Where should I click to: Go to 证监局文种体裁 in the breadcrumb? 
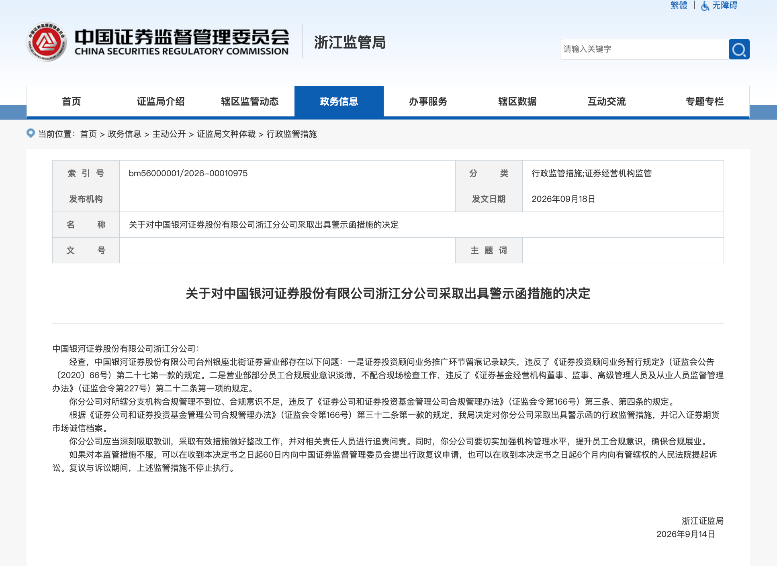(226, 134)
